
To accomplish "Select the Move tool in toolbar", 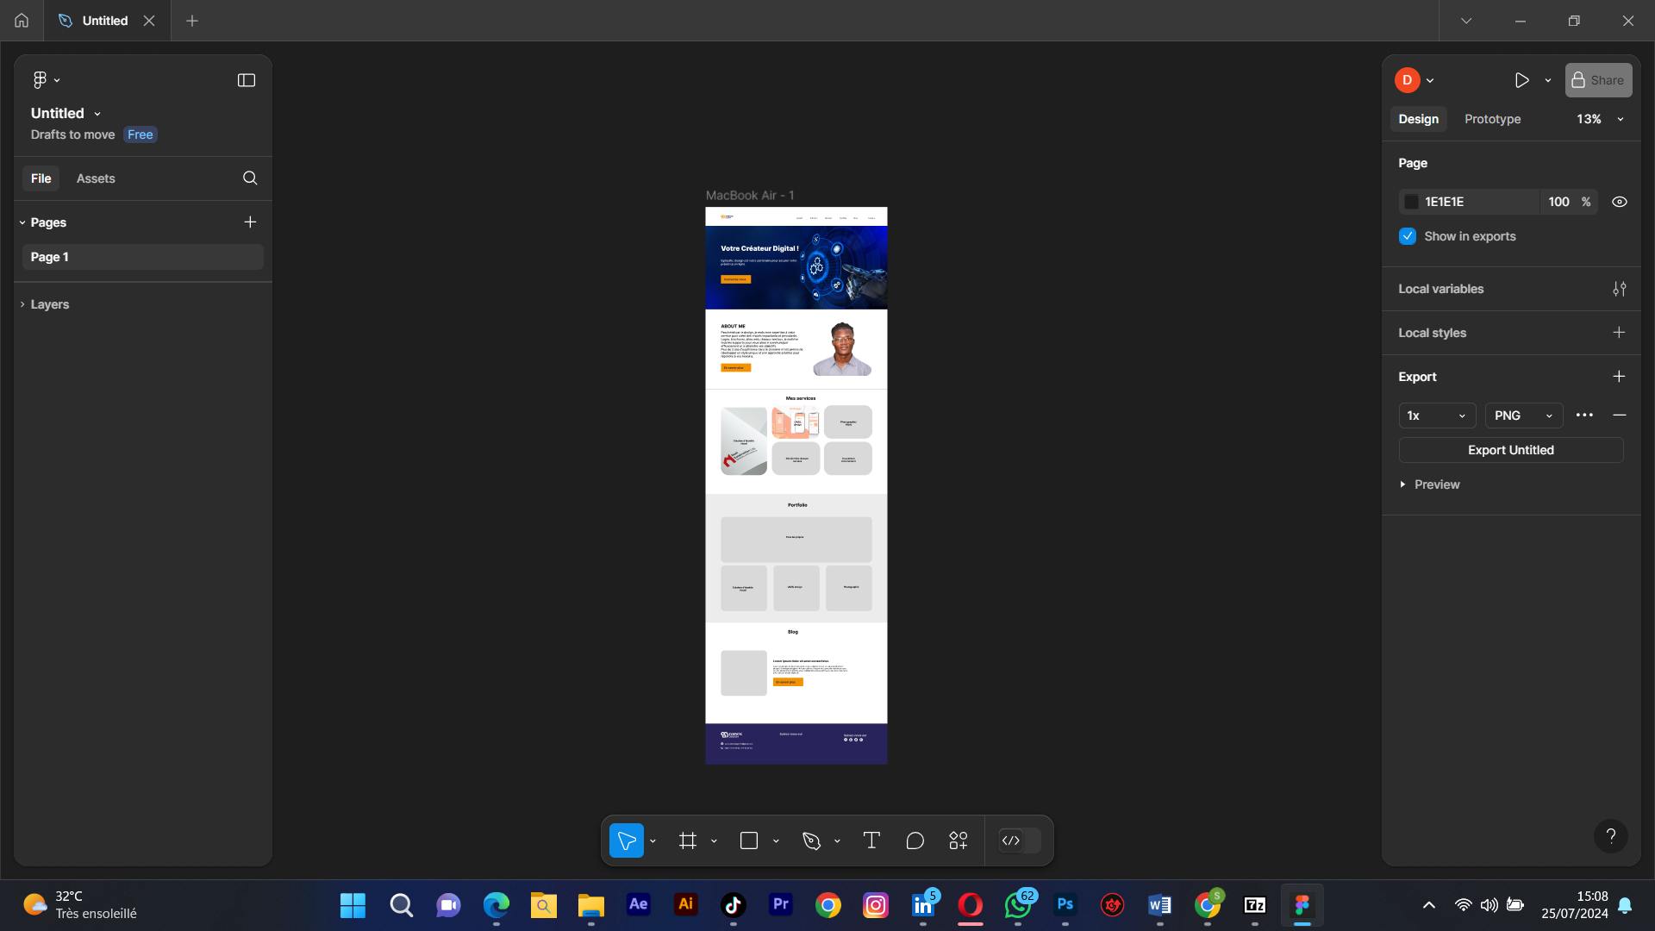I will click(627, 840).
